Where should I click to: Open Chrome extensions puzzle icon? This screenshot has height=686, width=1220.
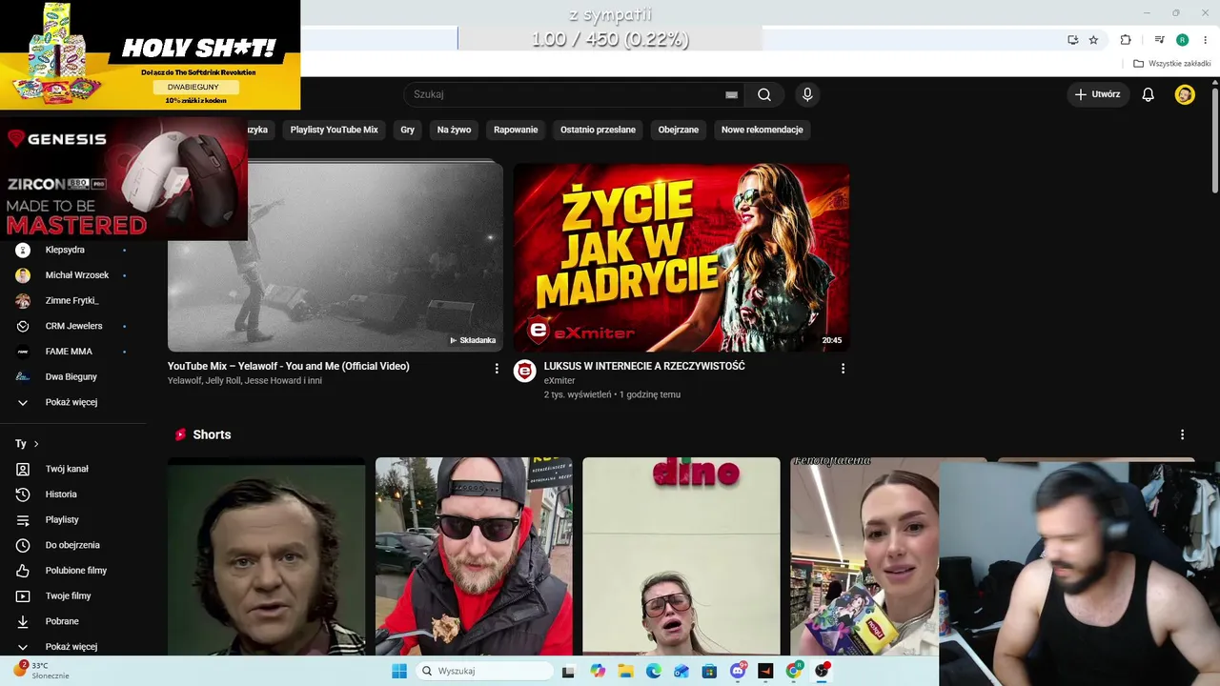1126,40
